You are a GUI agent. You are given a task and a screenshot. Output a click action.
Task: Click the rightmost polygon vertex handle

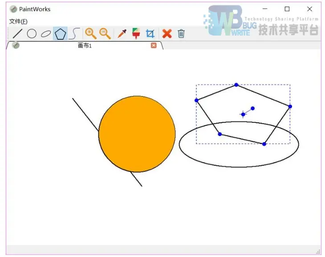coord(290,106)
